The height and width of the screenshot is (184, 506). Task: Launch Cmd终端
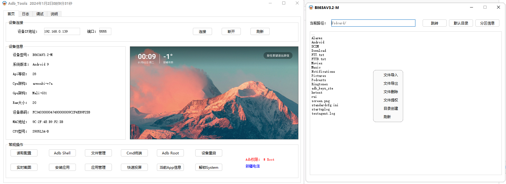point(134,153)
